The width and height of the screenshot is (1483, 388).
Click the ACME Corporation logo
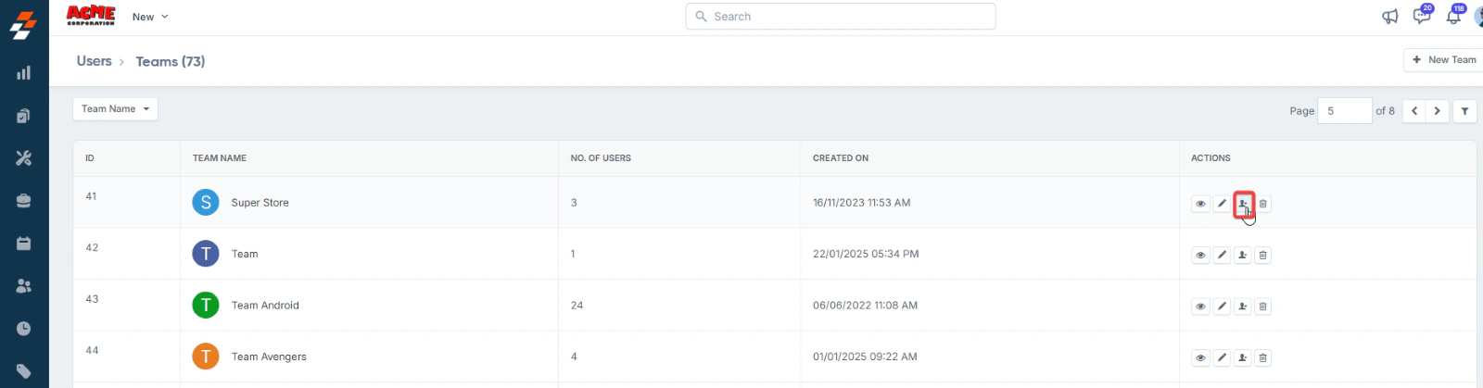click(x=91, y=15)
